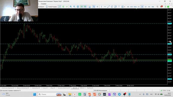Click date label 10 Feb 20:00
Viewport: 173px width, 97px height.
[26, 86]
